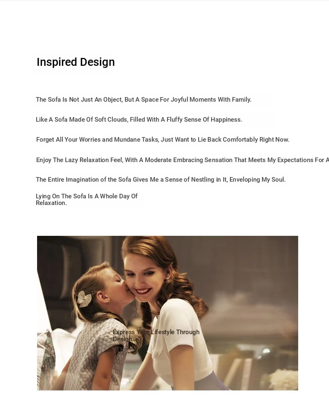Click the "Lying On The Sofa" text block
Screen dimensions: 329x400
pos(86,199)
